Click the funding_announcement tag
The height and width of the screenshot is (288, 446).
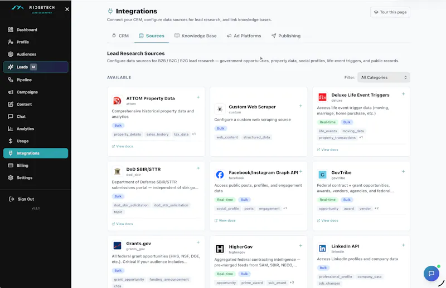pos(169,280)
